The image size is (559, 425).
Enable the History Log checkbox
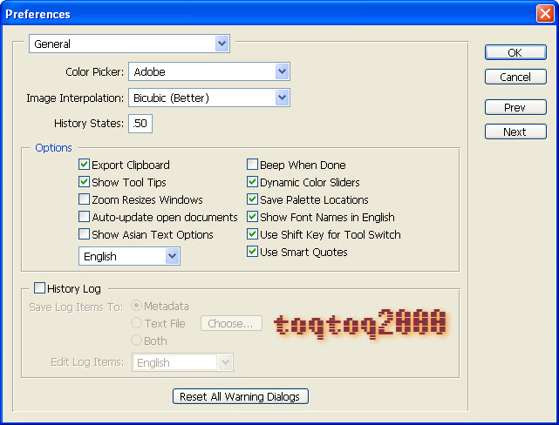point(39,287)
